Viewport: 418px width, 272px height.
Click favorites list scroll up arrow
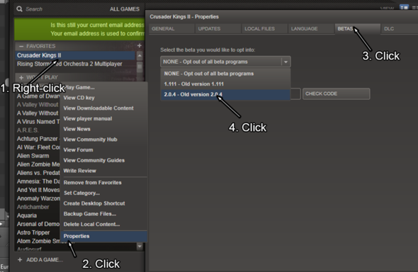[140, 56]
